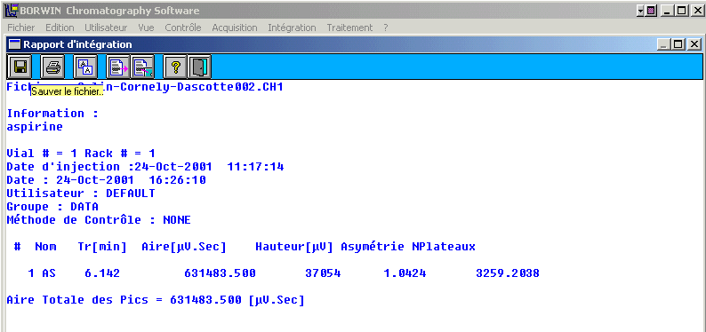Click the 'Utilisateur : DEFAULT' line

point(81,194)
